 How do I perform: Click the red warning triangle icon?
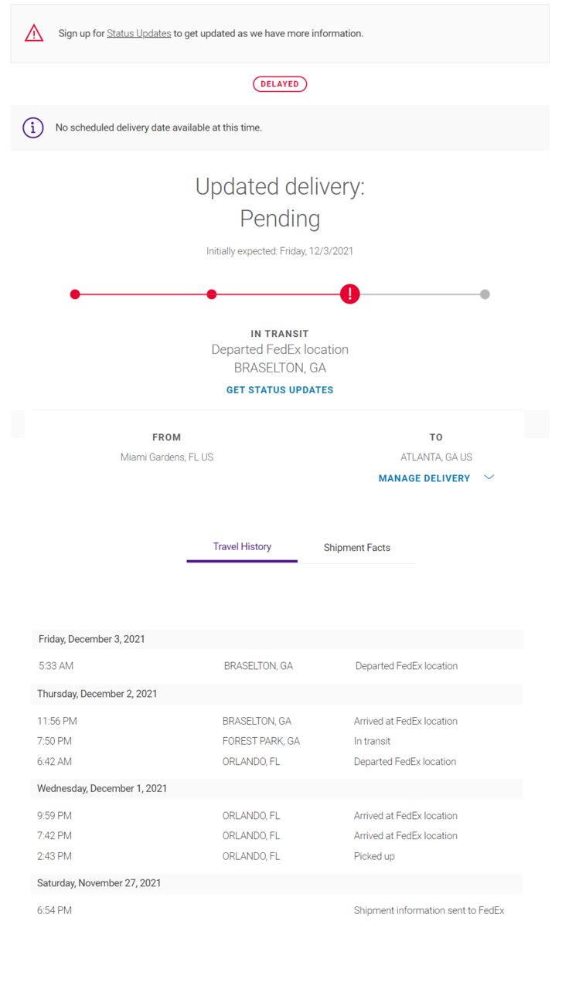(34, 33)
